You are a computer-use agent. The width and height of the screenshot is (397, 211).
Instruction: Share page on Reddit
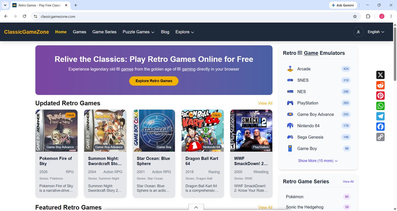click(x=380, y=85)
